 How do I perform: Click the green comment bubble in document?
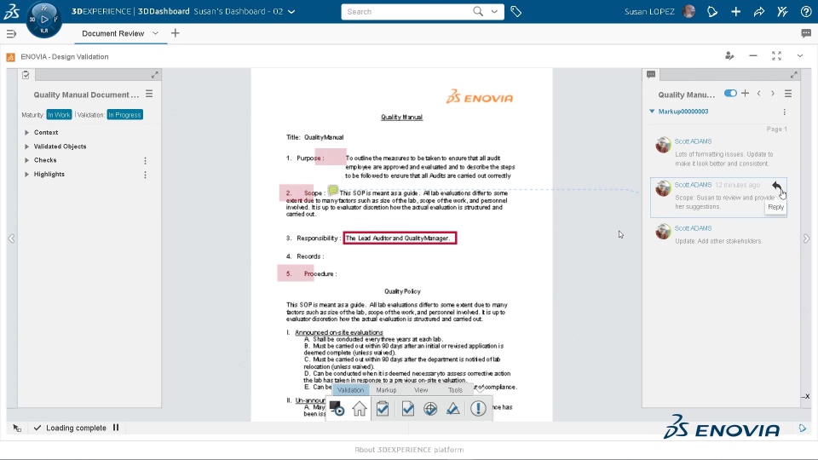click(333, 190)
